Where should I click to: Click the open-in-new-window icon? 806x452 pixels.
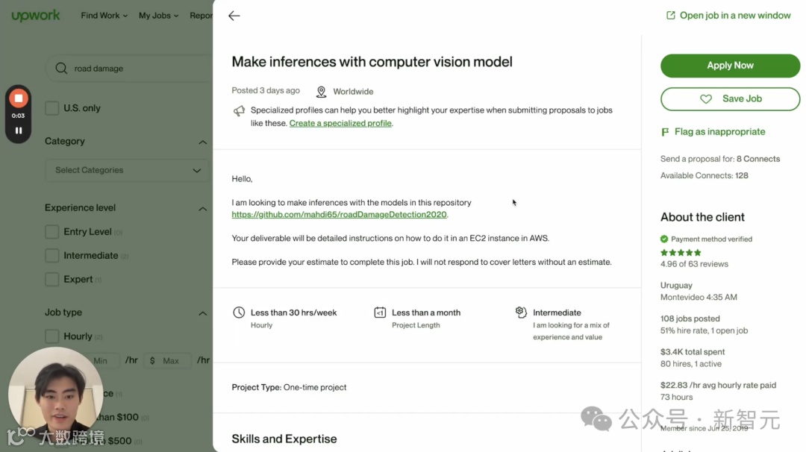click(x=670, y=16)
